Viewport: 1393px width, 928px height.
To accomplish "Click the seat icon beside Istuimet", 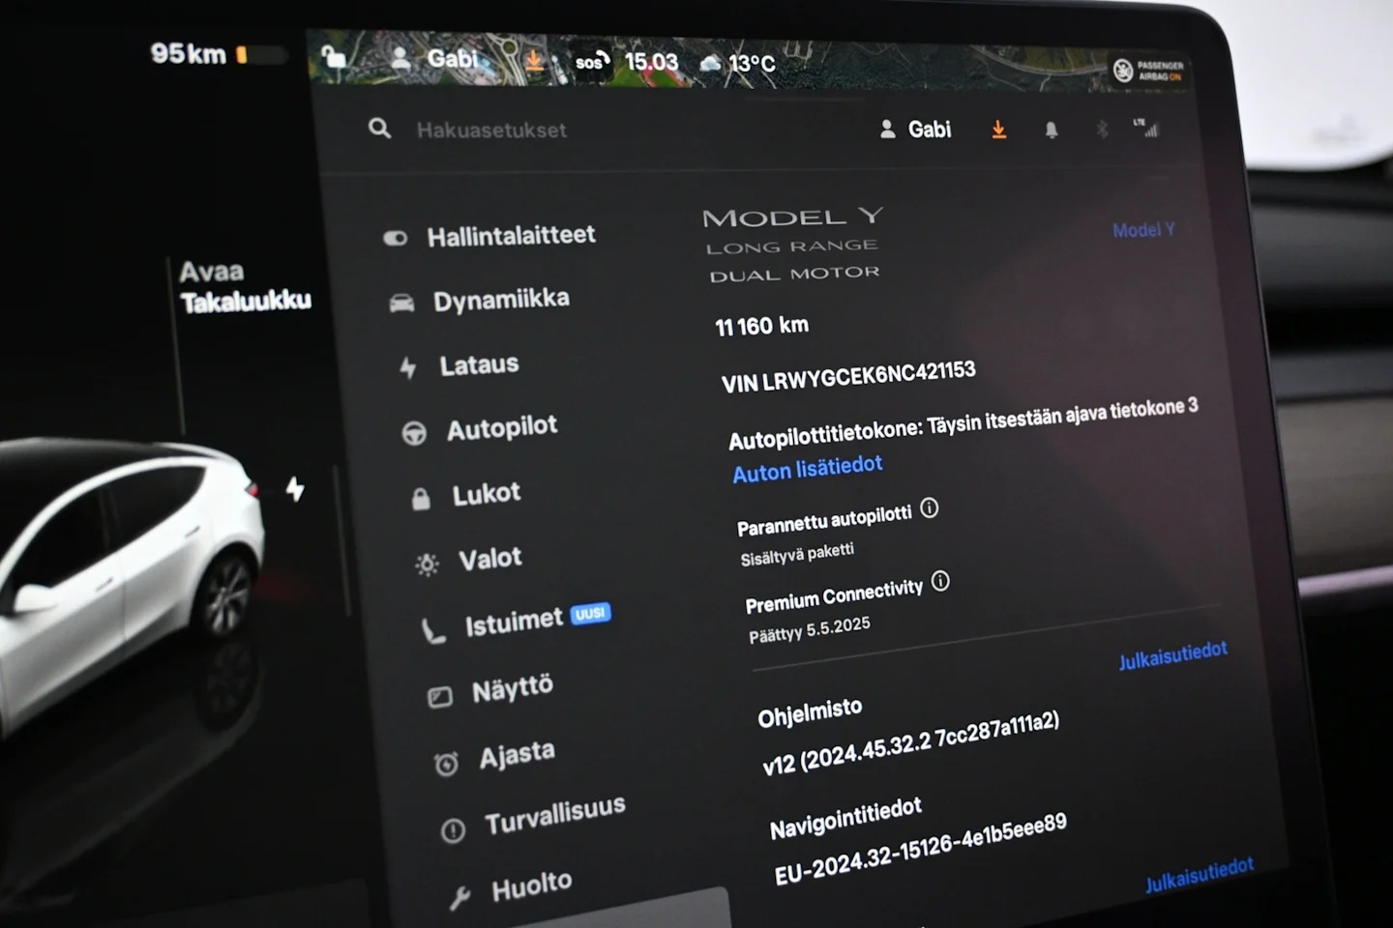I will click(432, 630).
